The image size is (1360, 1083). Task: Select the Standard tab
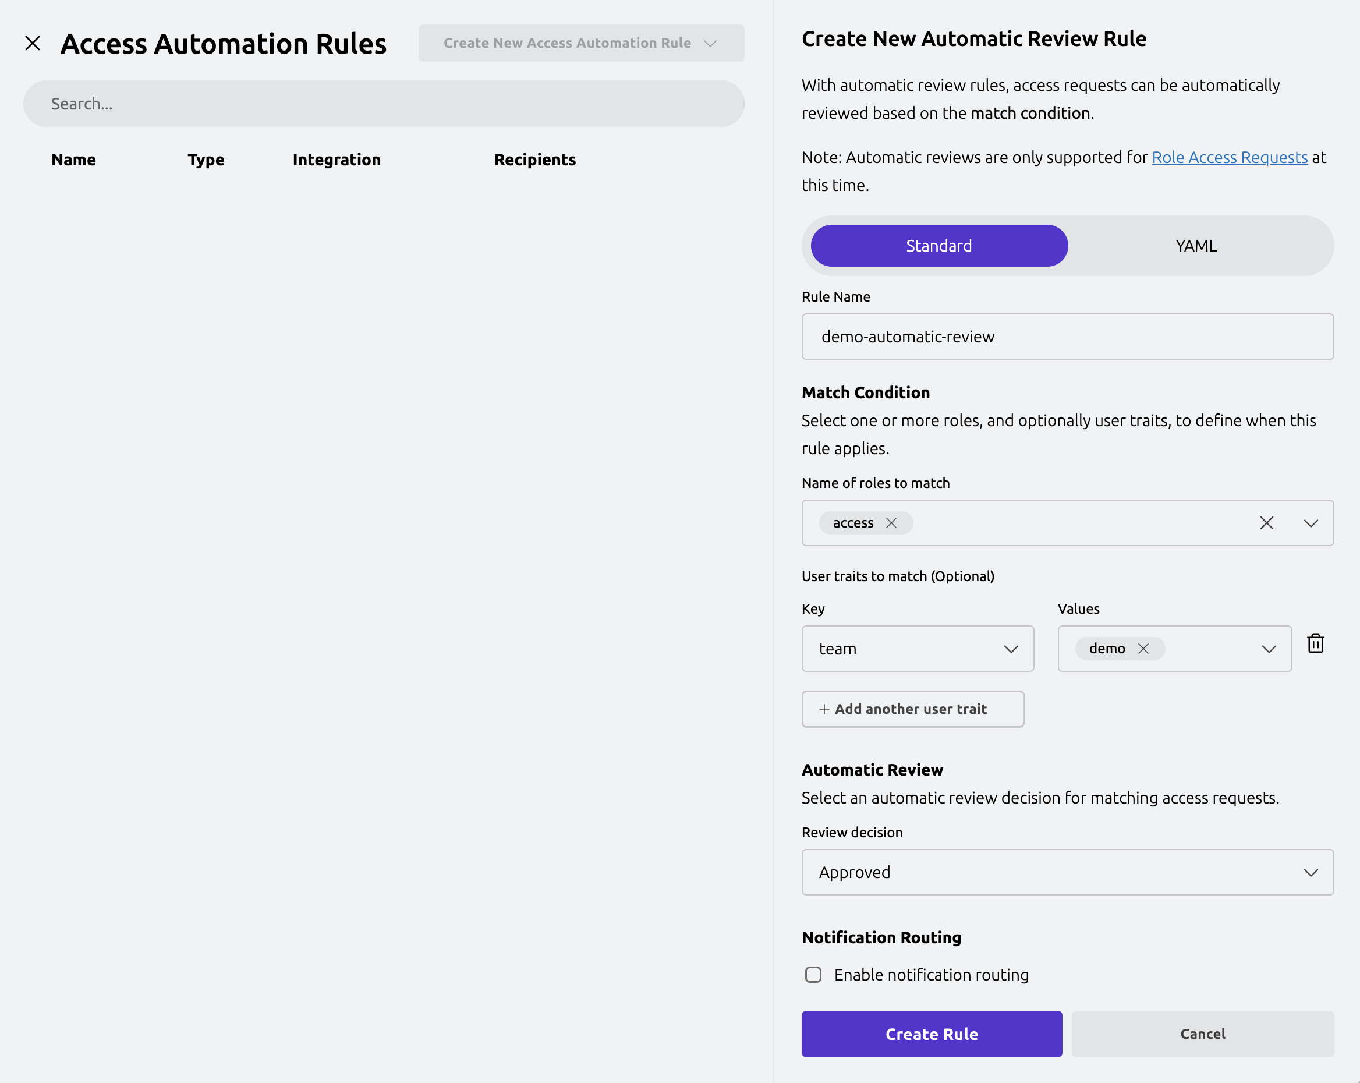click(x=938, y=246)
